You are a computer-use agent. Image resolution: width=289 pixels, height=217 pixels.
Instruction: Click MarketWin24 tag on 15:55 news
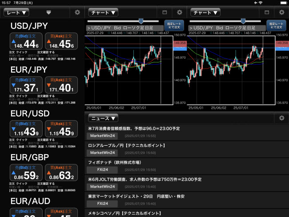tap(102, 136)
